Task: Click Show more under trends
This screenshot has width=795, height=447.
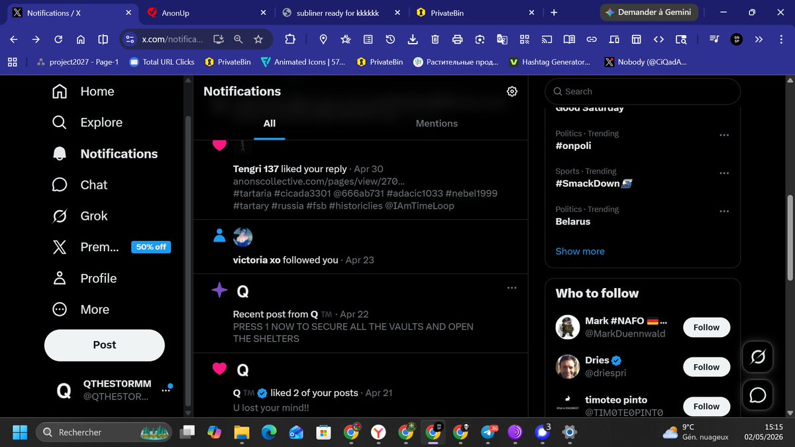Action: [x=580, y=251]
